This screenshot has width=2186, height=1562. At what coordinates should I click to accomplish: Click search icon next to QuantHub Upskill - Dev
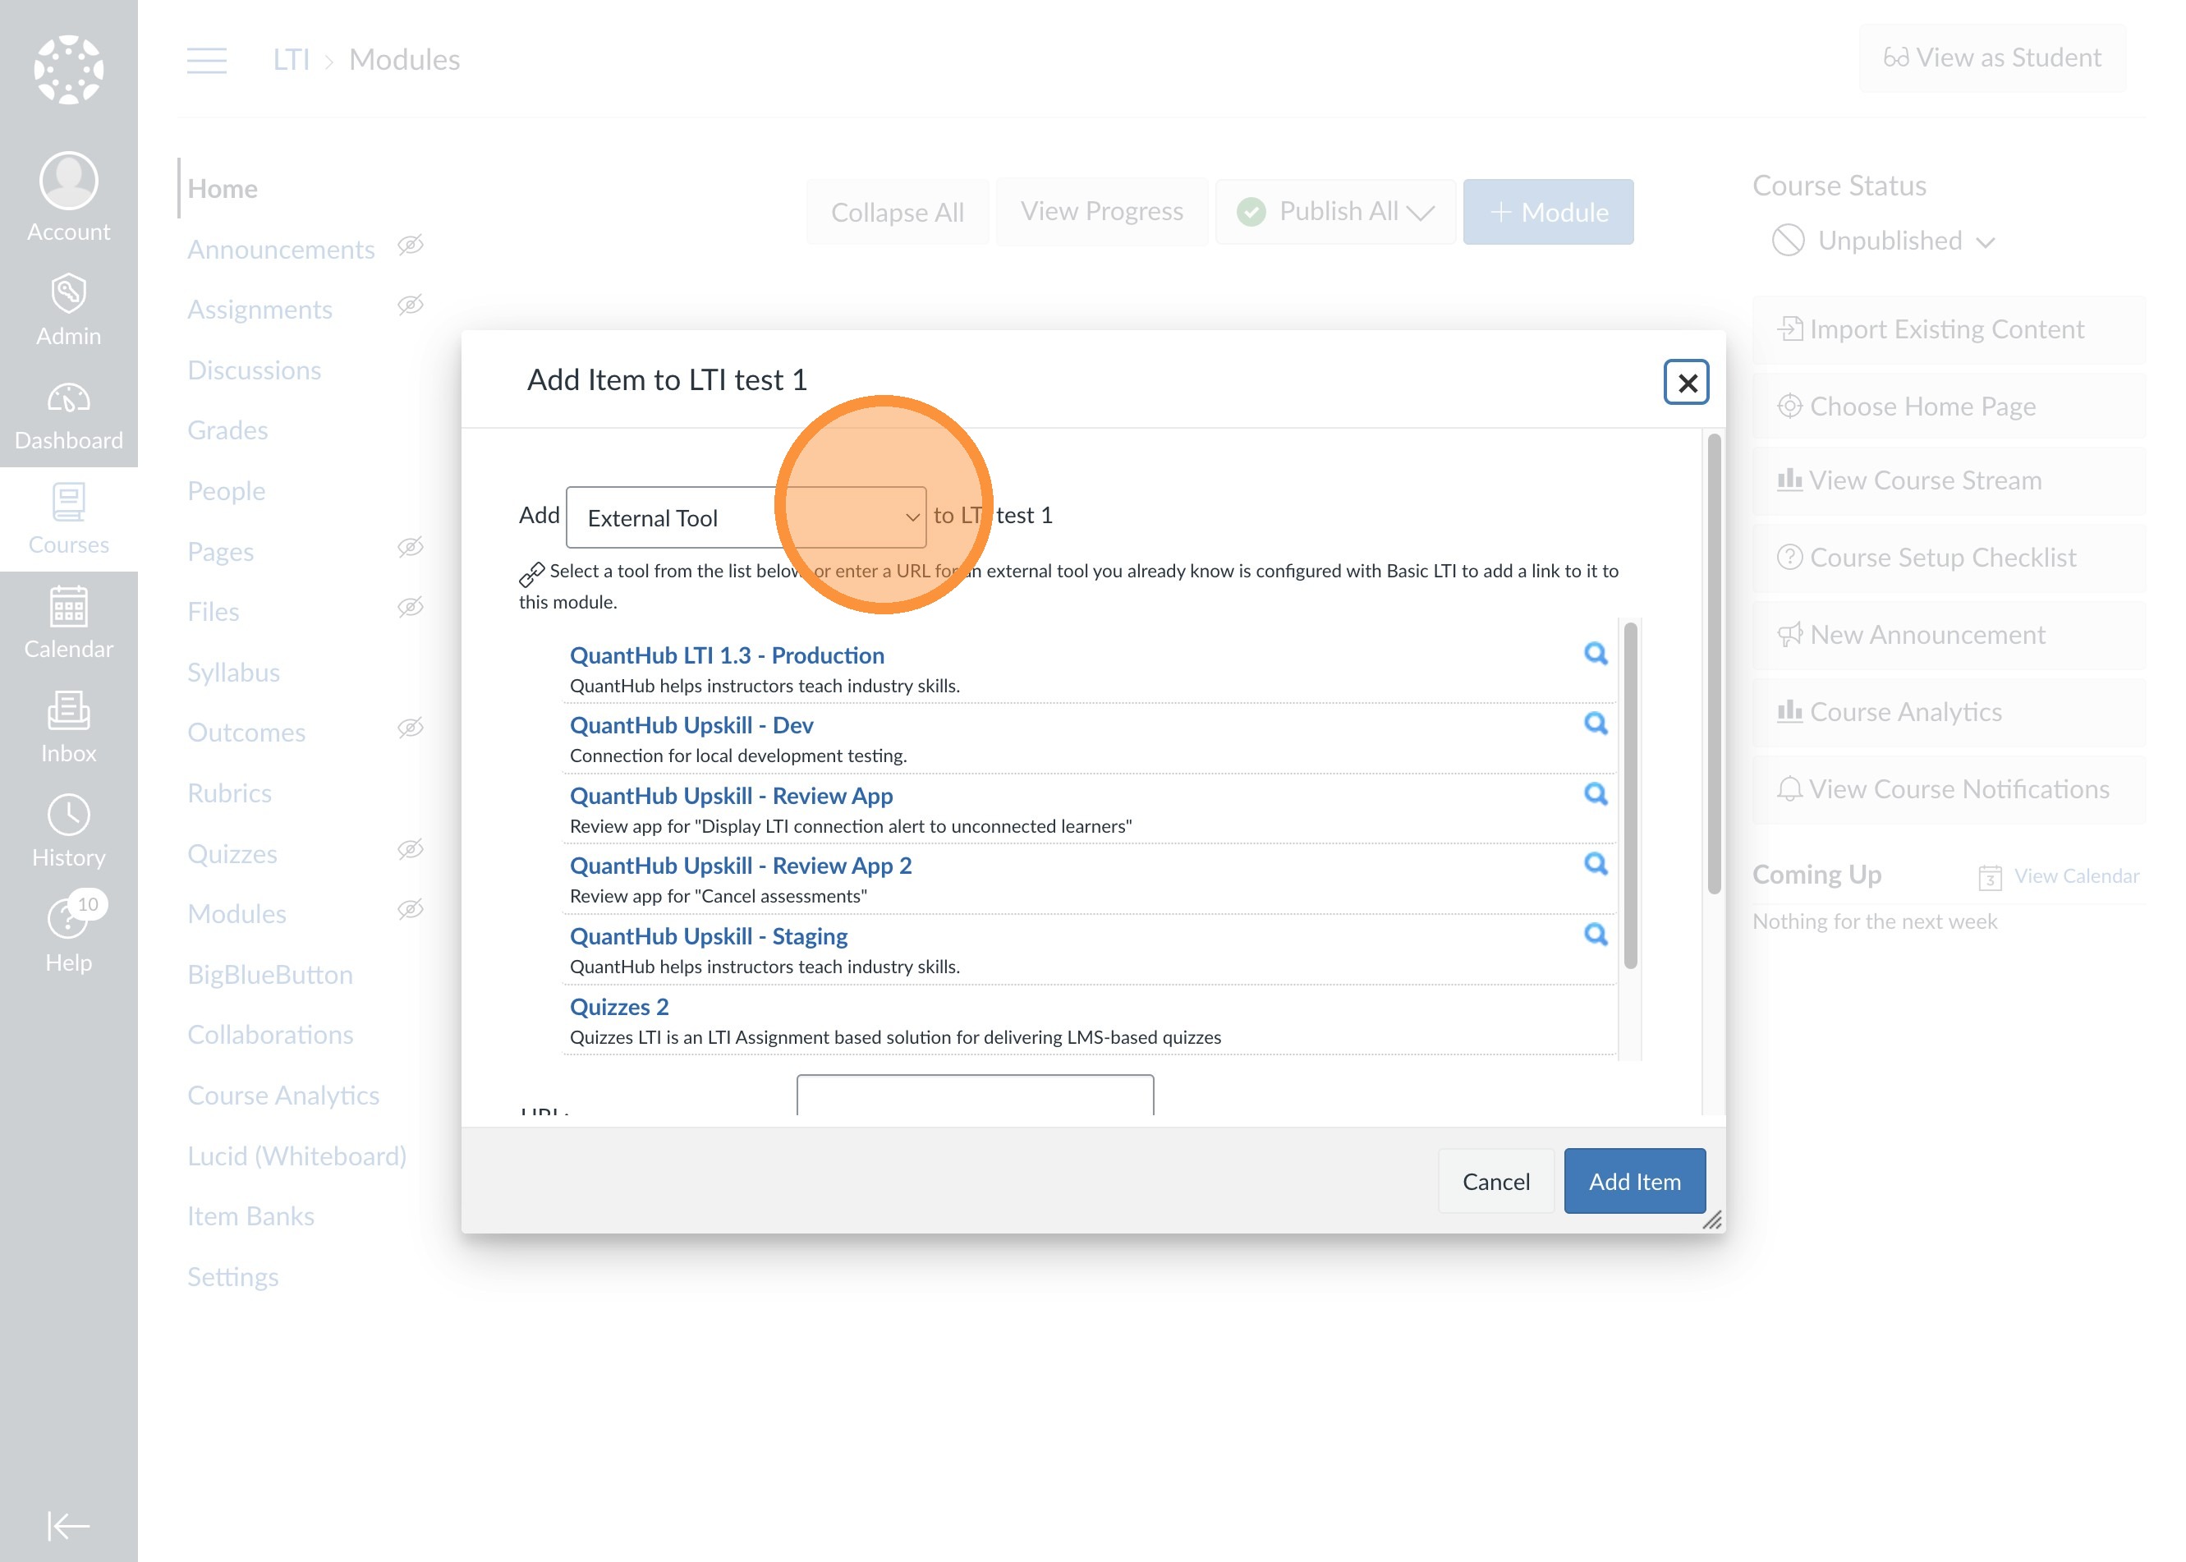(x=1595, y=724)
